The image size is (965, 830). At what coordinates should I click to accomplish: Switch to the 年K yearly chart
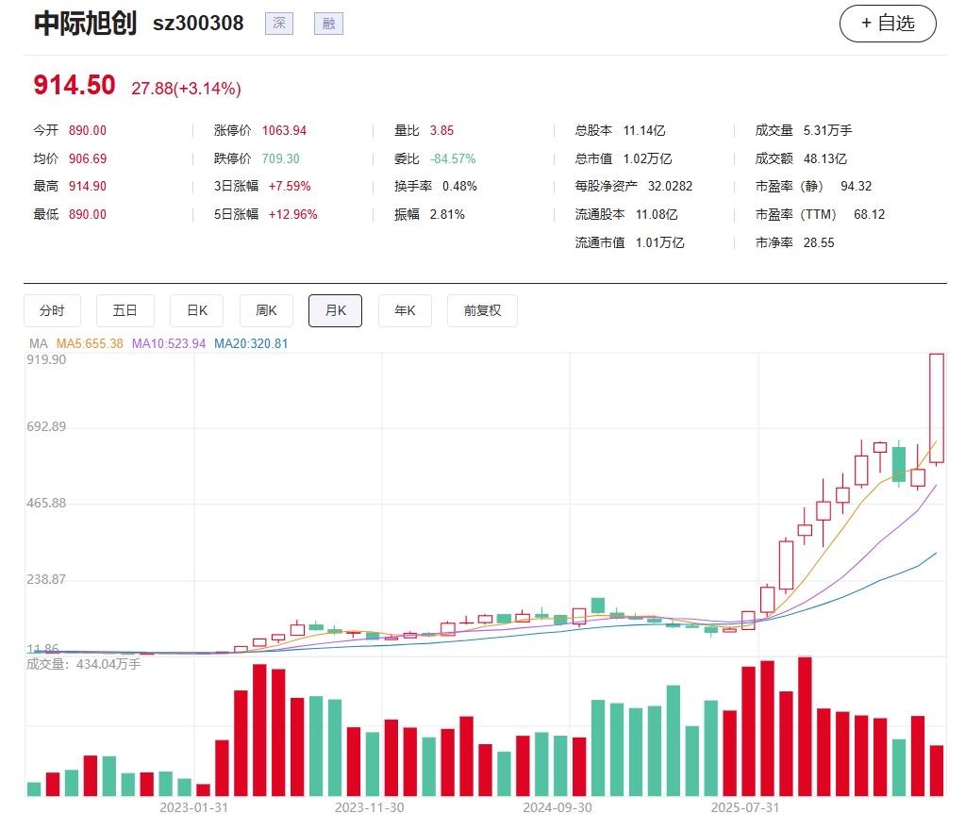point(405,310)
